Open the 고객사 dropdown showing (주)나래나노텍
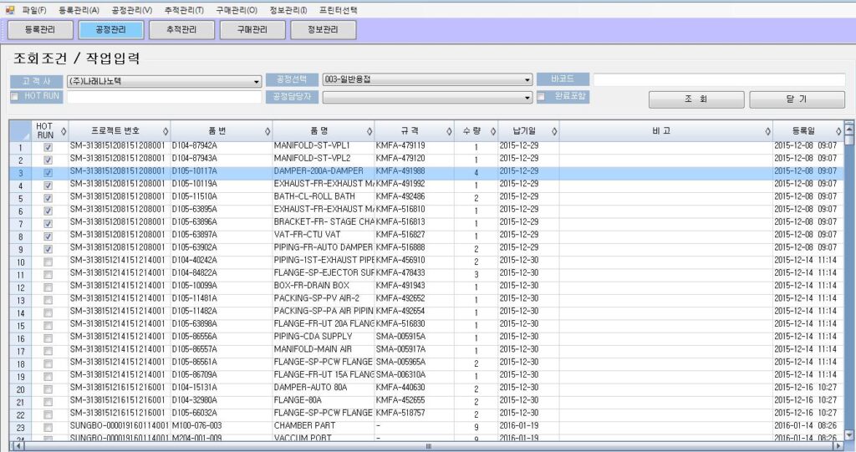Viewport: 856px width, 452px height. point(256,81)
